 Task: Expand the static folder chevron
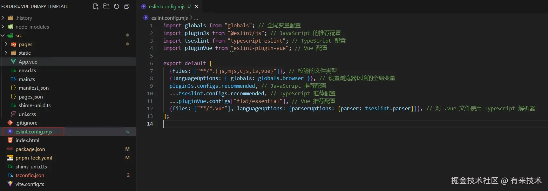pos(6,53)
